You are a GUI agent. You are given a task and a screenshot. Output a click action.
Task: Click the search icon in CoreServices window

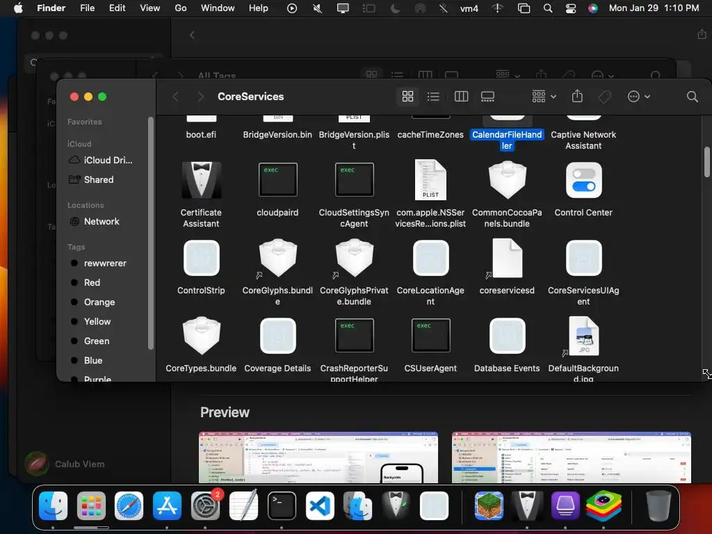point(692,96)
